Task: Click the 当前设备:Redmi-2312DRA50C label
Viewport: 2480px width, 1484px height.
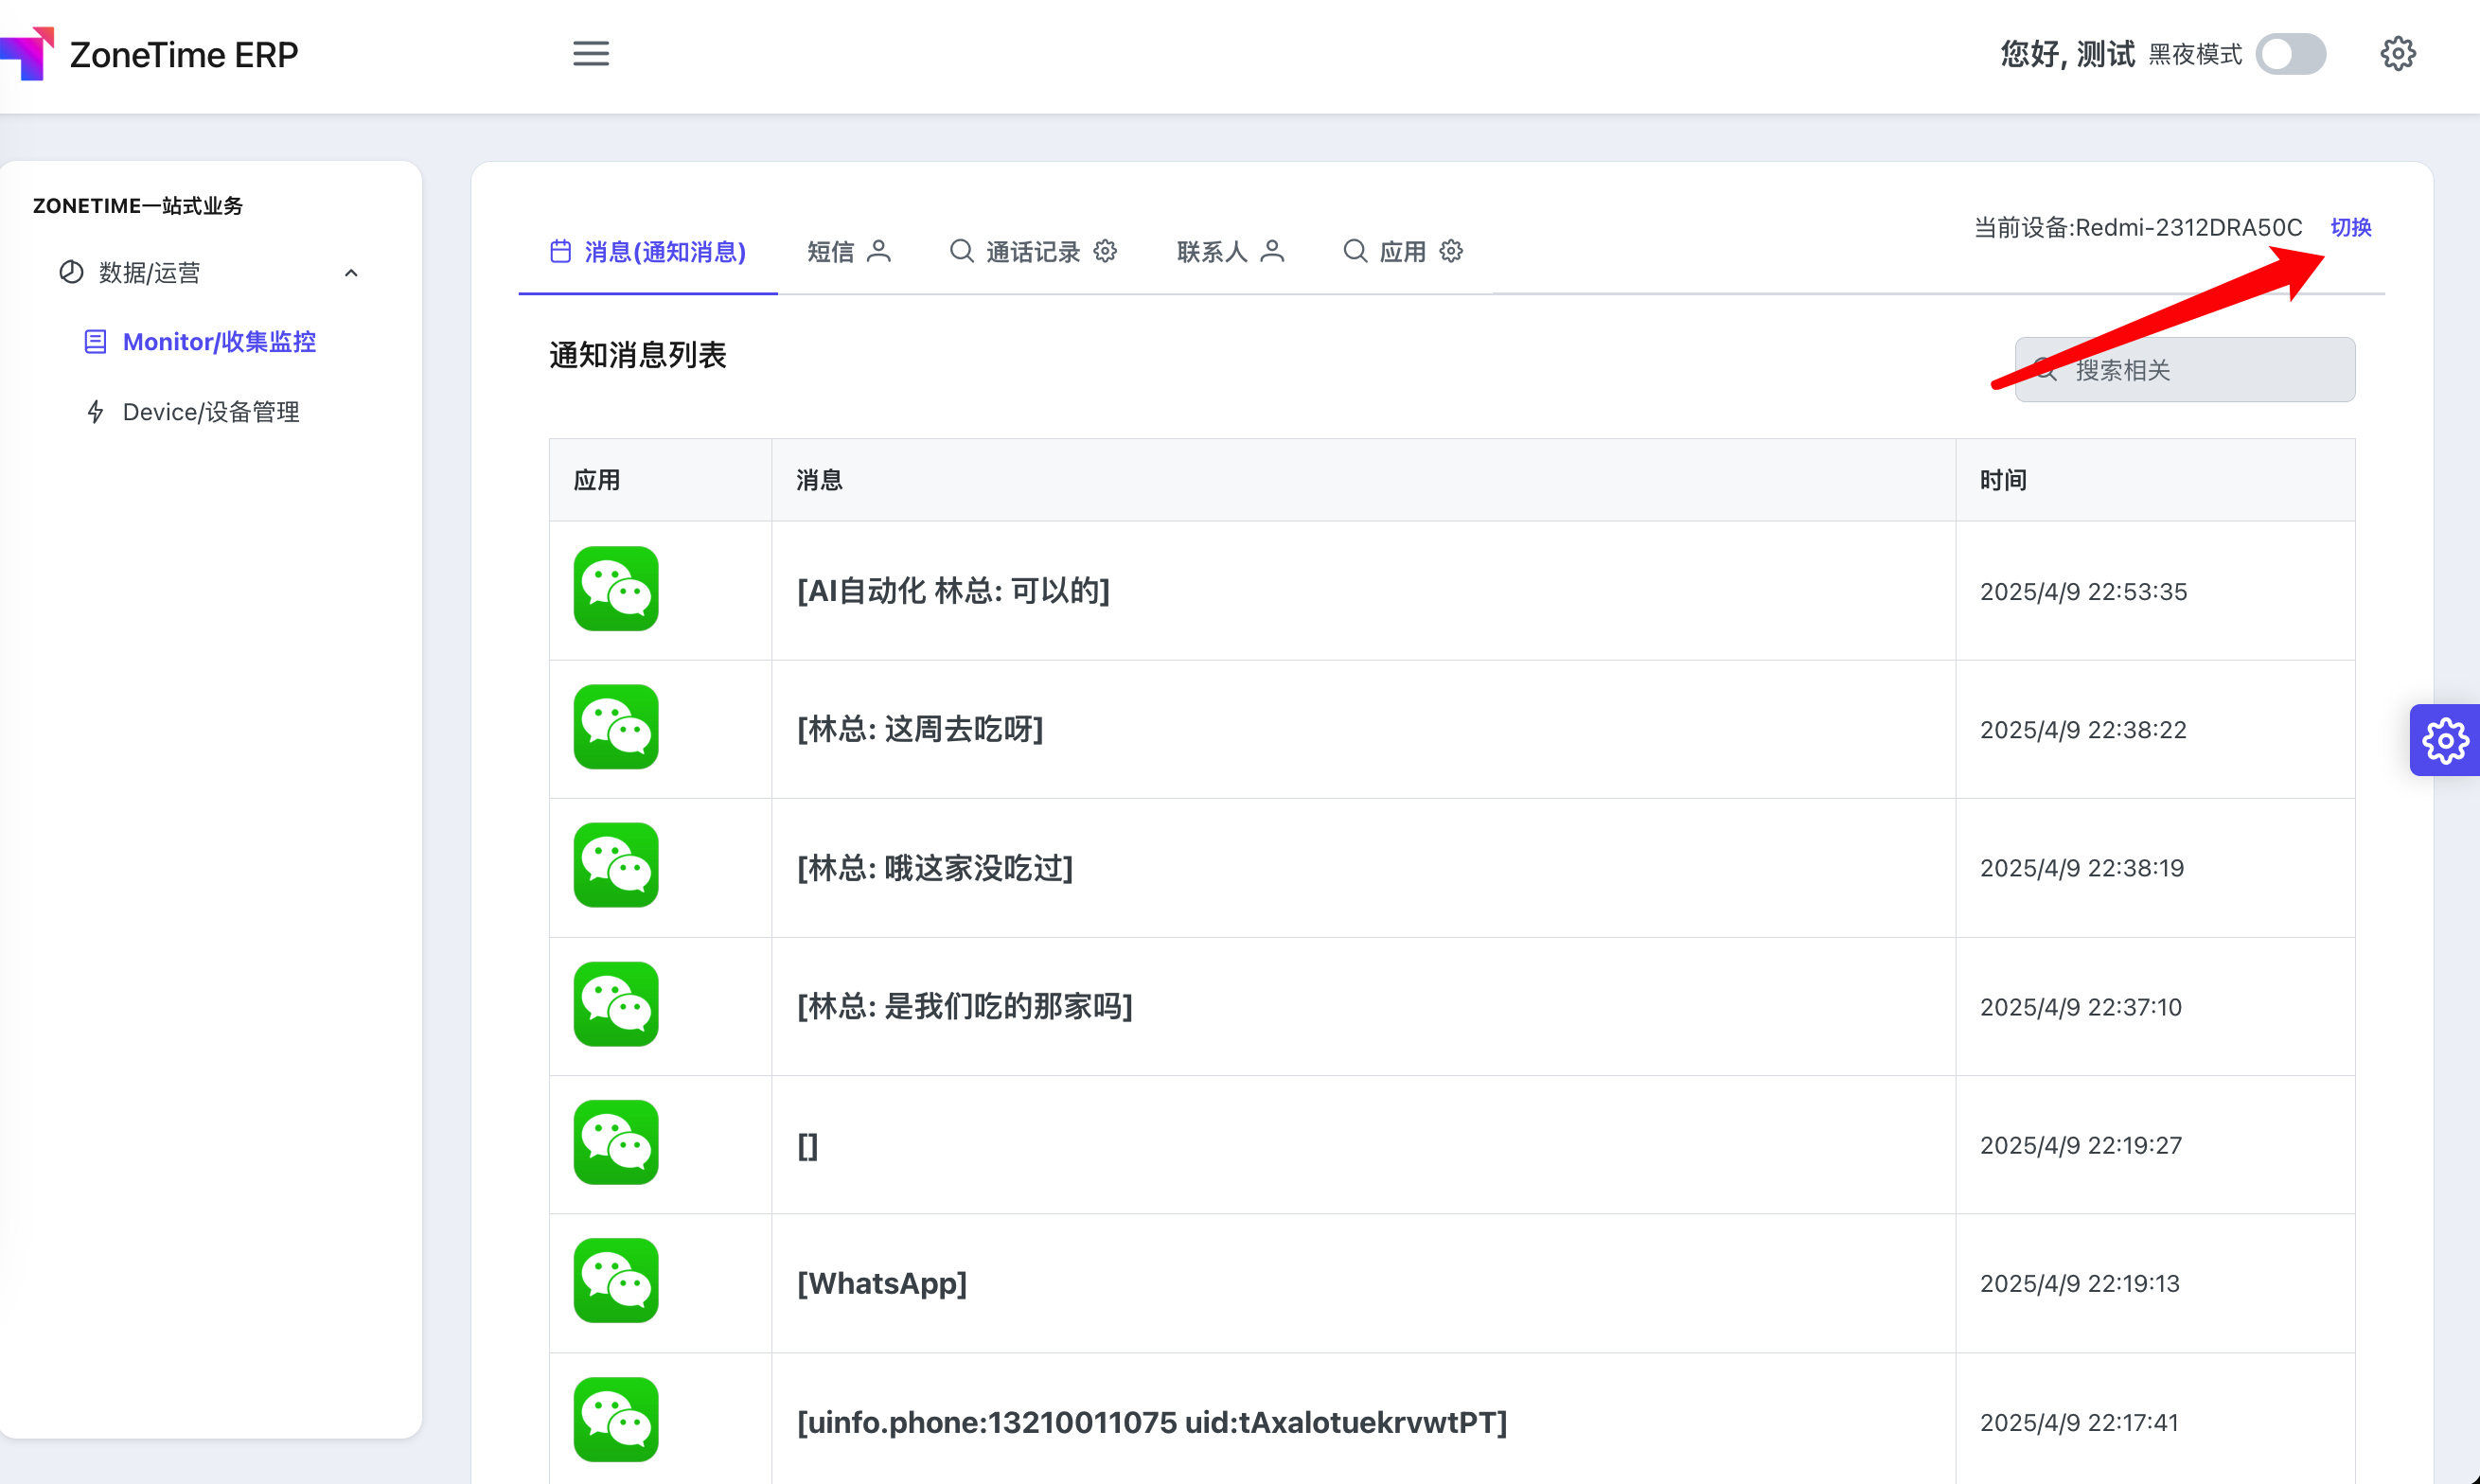Action: pyautogui.click(x=2138, y=228)
